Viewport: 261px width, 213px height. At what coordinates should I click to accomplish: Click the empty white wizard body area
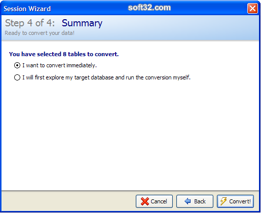(x=130, y=135)
